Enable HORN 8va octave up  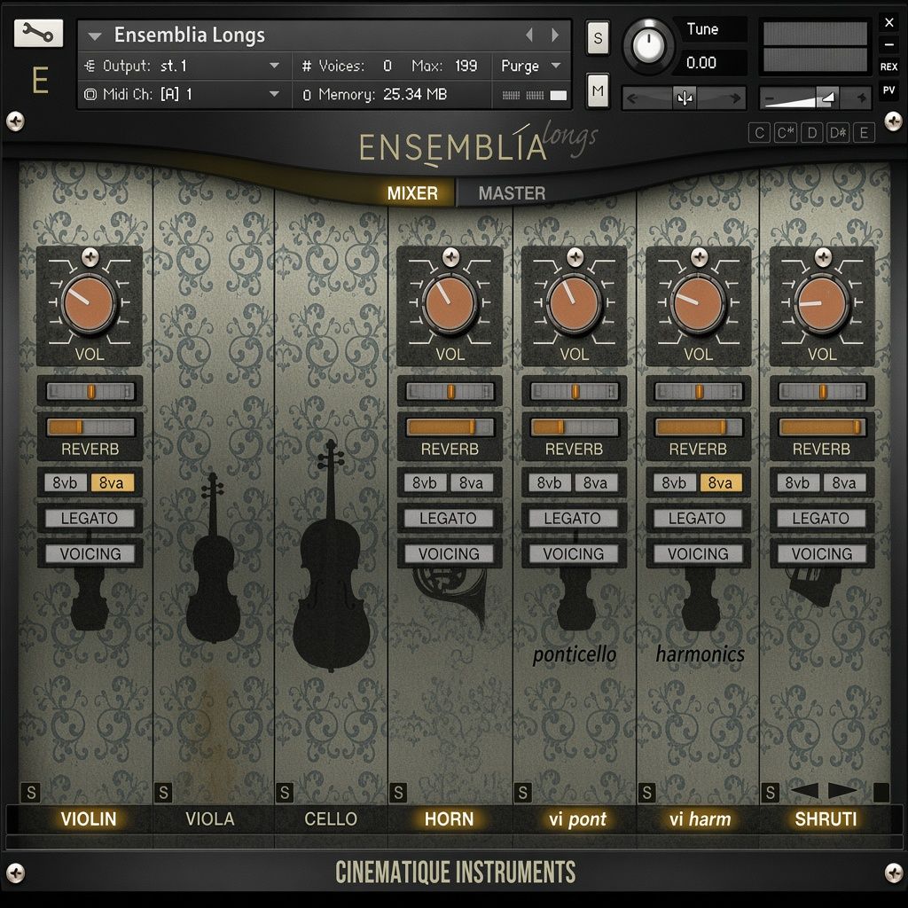click(x=472, y=482)
